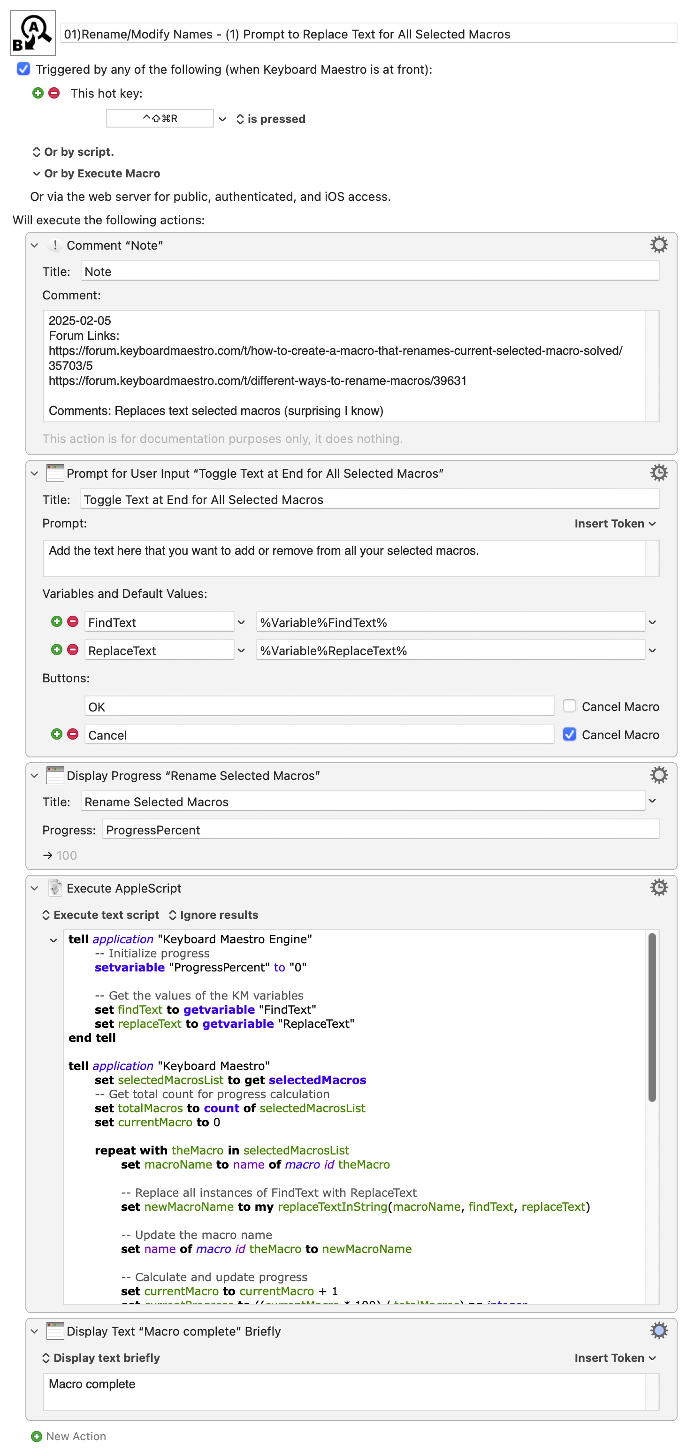Viewport: 687px width, 1452px height.
Task: Edit the macro name field
Action: (368, 34)
